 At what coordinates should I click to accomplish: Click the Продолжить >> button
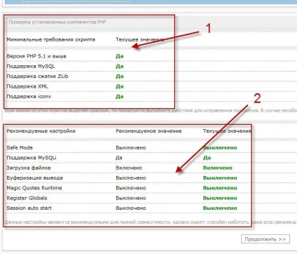265,239
